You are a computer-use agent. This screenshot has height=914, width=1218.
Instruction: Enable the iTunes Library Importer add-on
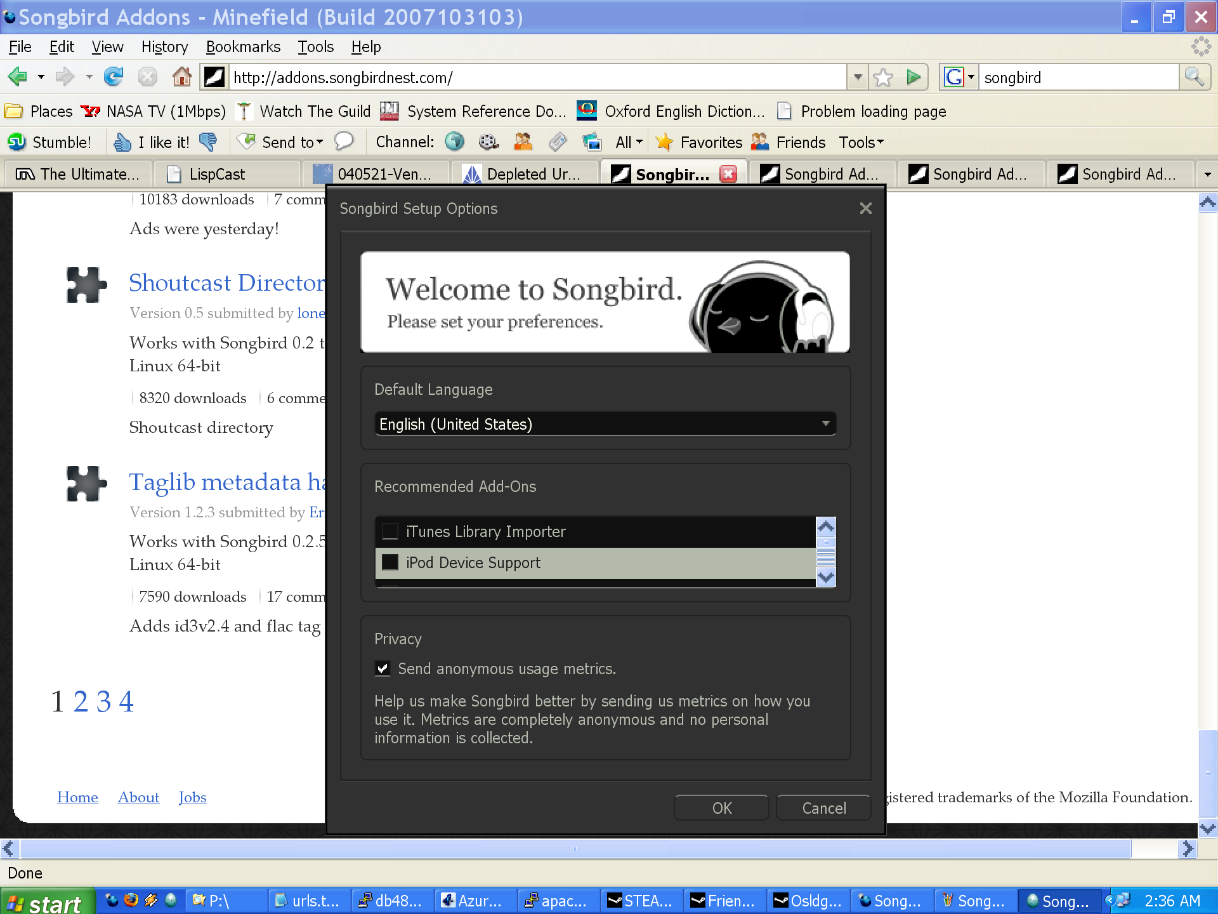coord(390,531)
